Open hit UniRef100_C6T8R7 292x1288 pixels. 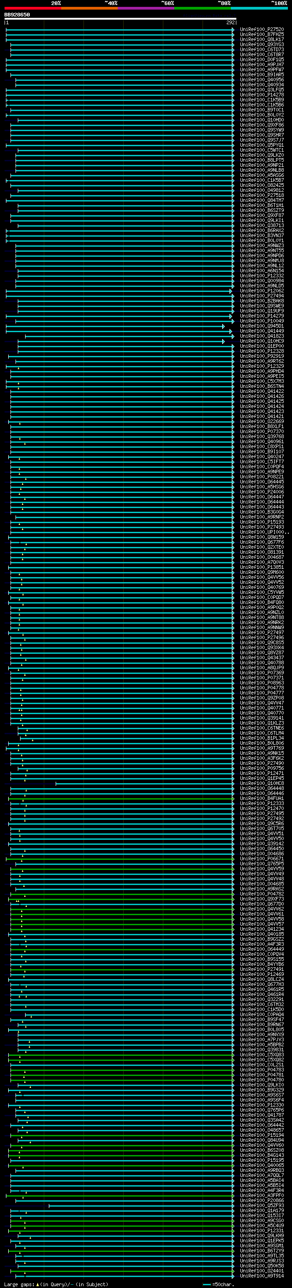(262, 54)
